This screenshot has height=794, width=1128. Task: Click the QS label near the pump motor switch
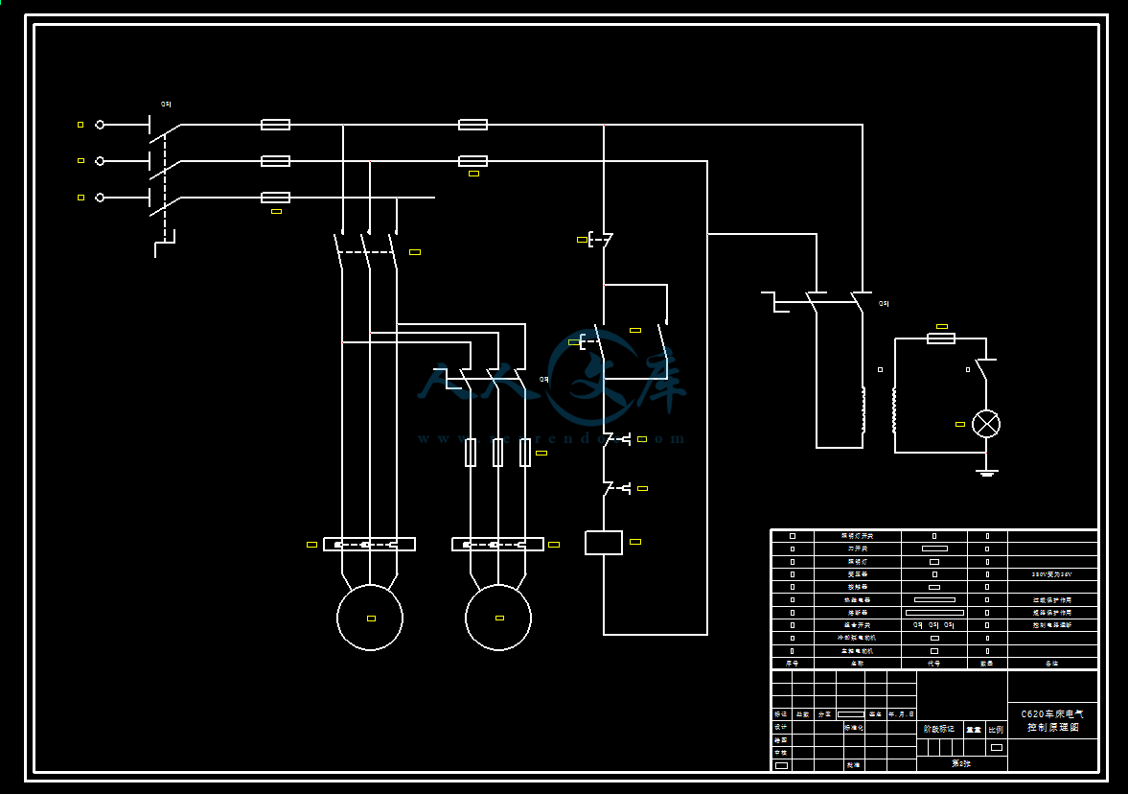point(543,380)
